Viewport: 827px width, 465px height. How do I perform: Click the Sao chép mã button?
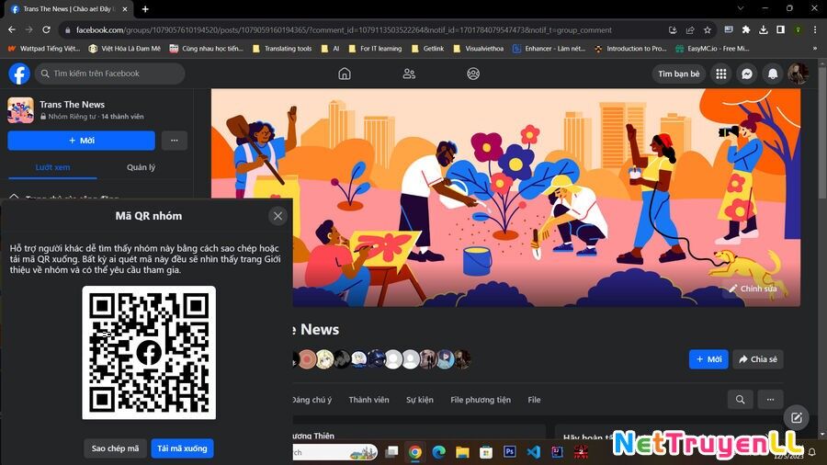coord(115,448)
